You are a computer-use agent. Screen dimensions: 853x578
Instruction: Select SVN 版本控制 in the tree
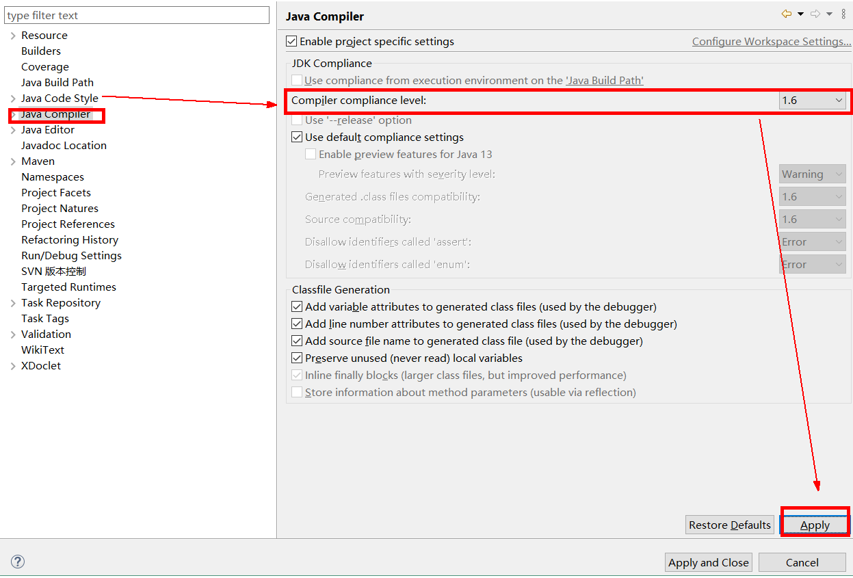pyautogui.click(x=53, y=272)
